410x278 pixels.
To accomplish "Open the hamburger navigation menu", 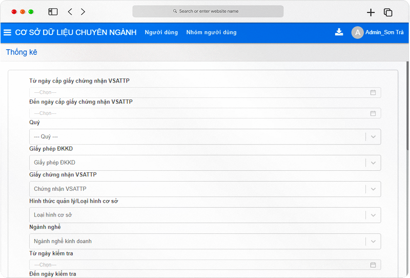I will (x=7, y=32).
